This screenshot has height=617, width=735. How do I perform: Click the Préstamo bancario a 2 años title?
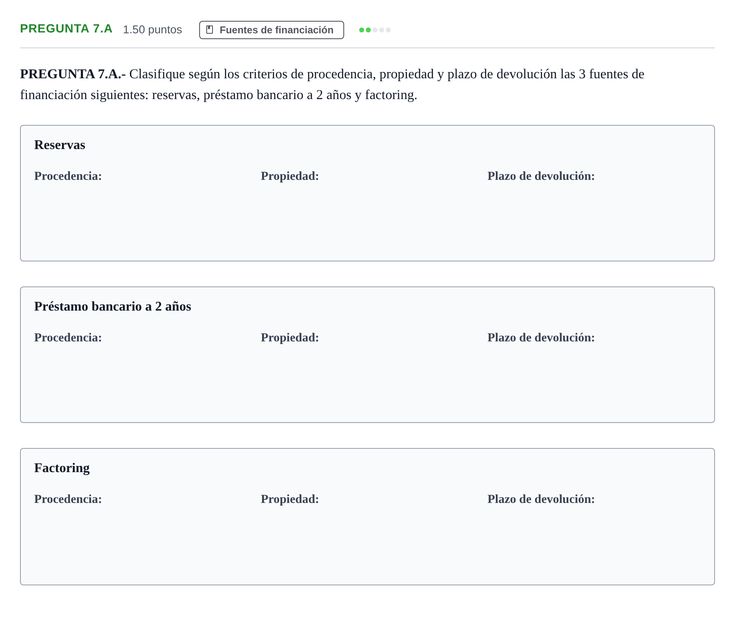112,306
